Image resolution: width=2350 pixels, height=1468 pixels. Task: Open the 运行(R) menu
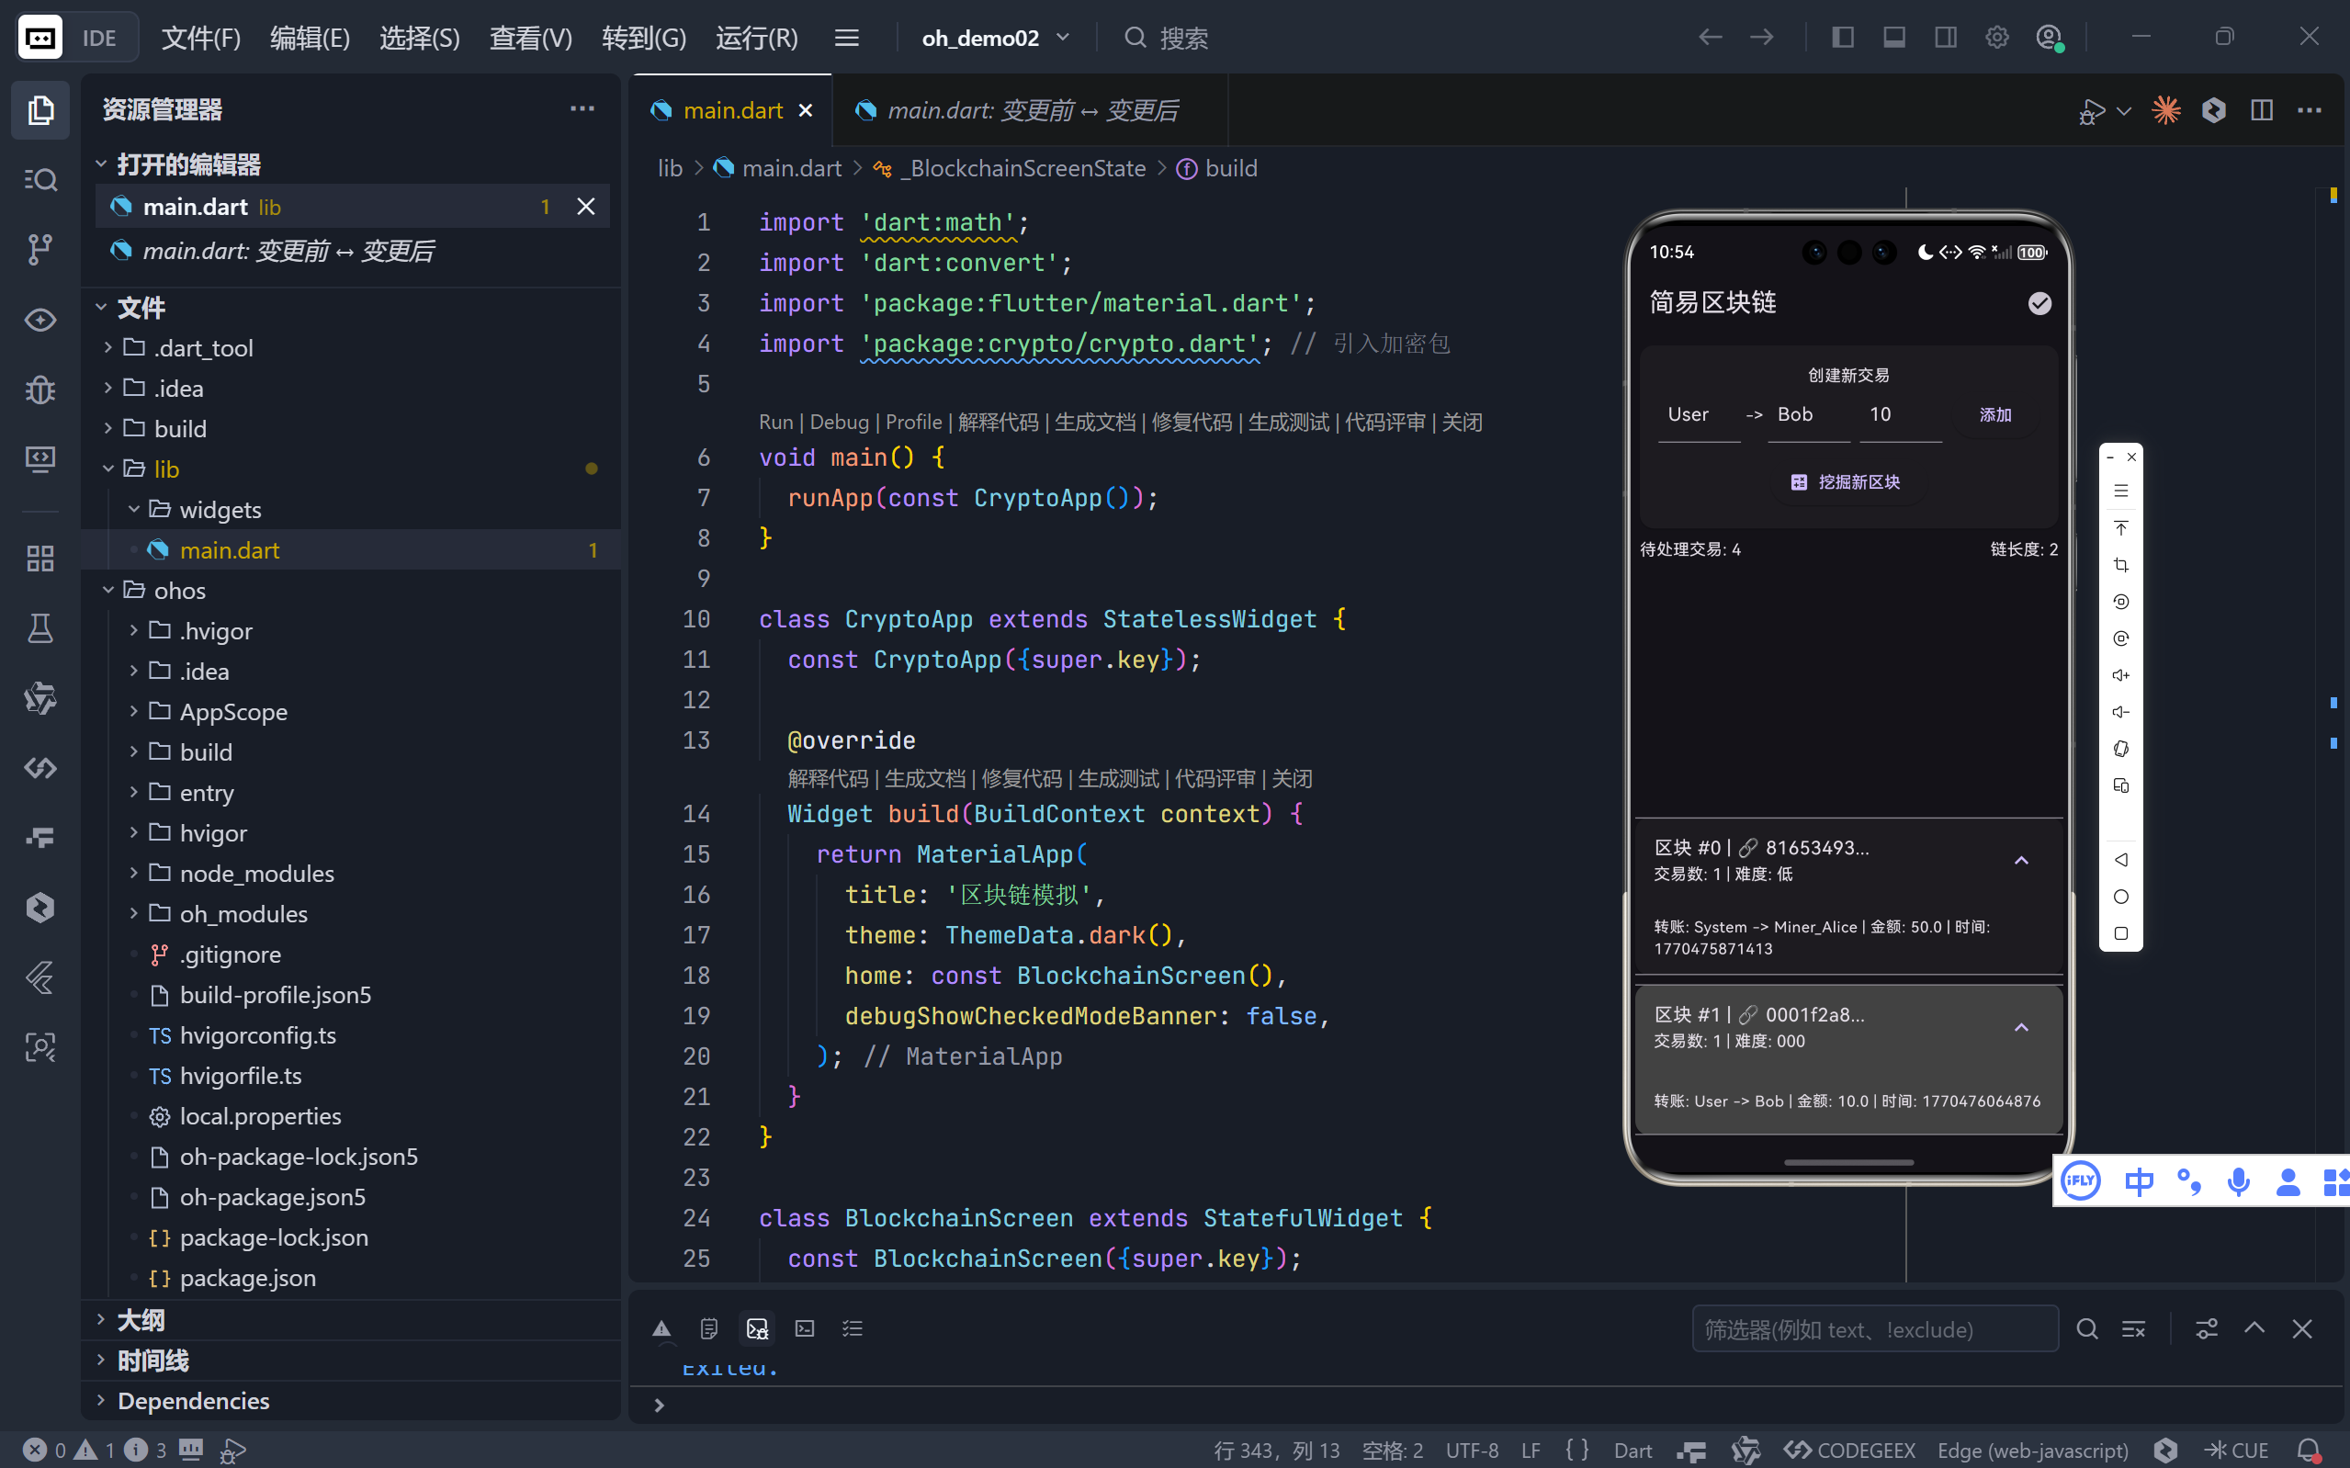point(756,38)
